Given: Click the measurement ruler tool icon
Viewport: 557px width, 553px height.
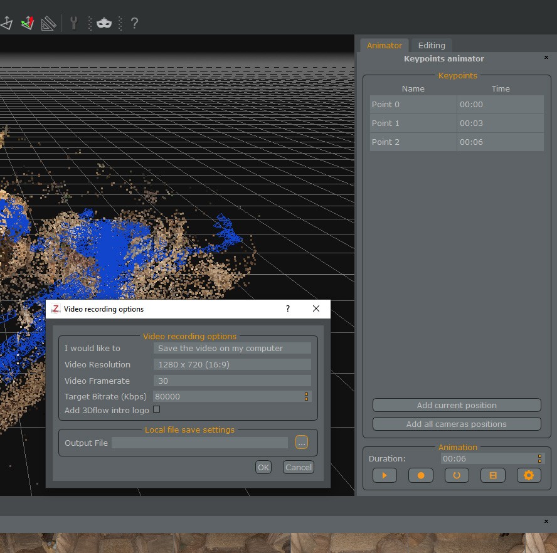Looking at the screenshot, I should point(48,24).
